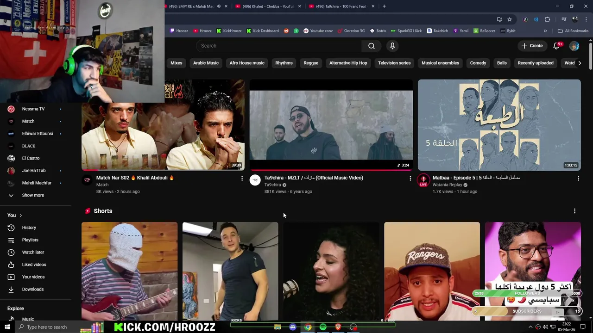The image size is (593, 333).
Task: Select the Afro House music chip
Action: click(247, 63)
